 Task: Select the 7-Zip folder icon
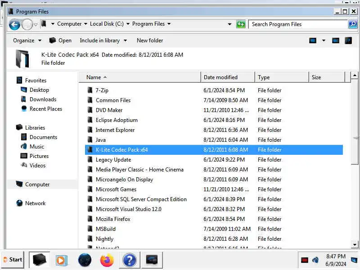(x=90, y=90)
